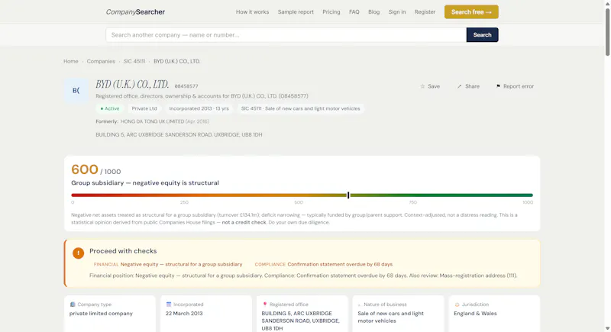Image resolution: width=611 pixels, height=332 pixels.
Task: Click the scrollbar down arrow
Action: coord(607,329)
